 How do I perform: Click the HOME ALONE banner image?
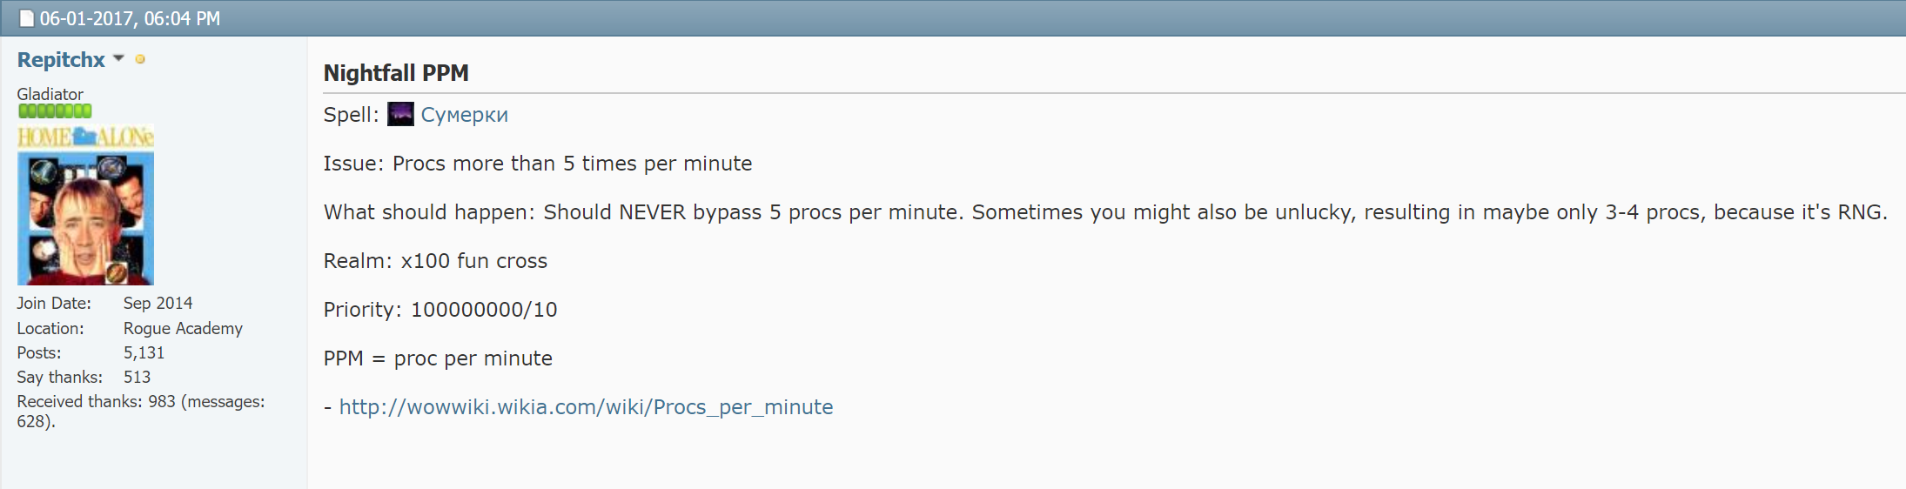(x=85, y=137)
